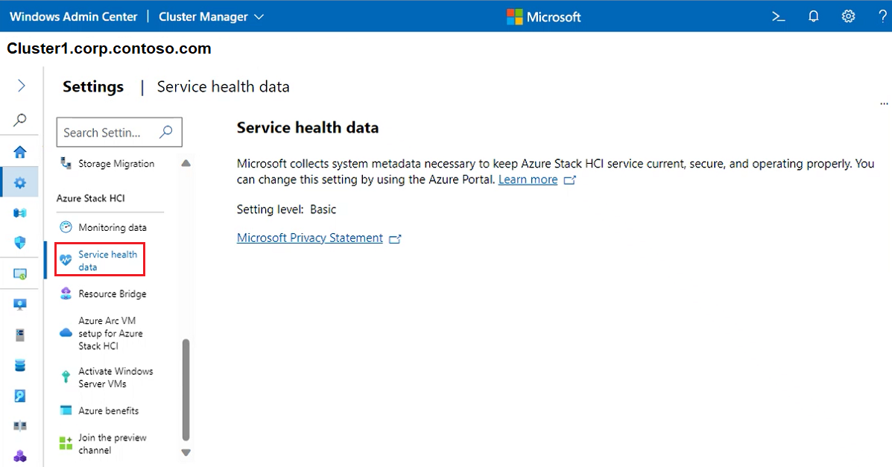Focus the Search Settings input field
Image resolution: width=892 pixels, height=467 pixels.
click(x=119, y=133)
